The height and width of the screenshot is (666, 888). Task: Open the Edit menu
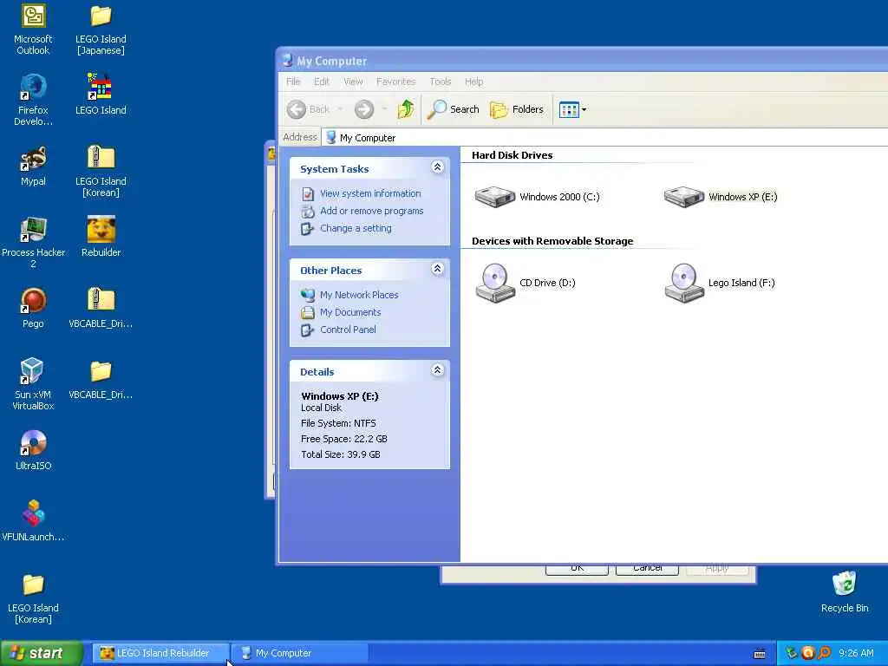pos(322,82)
